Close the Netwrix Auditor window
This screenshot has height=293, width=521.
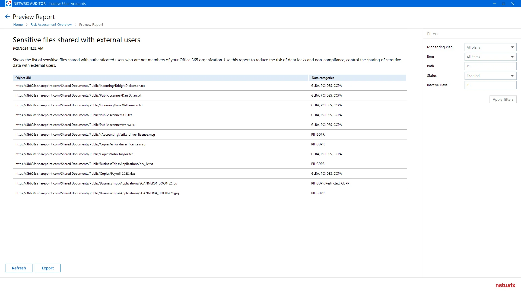pyautogui.click(x=513, y=4)
